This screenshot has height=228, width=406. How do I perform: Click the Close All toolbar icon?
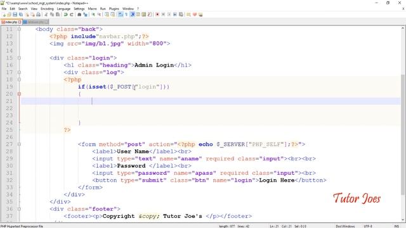point(32,15)
